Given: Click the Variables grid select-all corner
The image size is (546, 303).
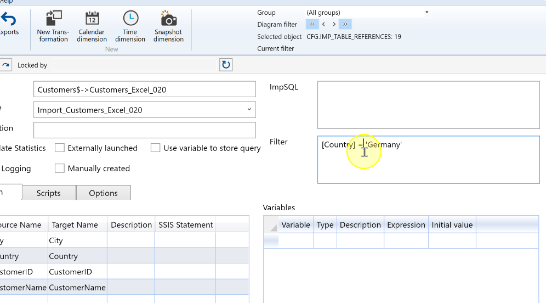Looking at the screenshot, I should click(271, 225).
